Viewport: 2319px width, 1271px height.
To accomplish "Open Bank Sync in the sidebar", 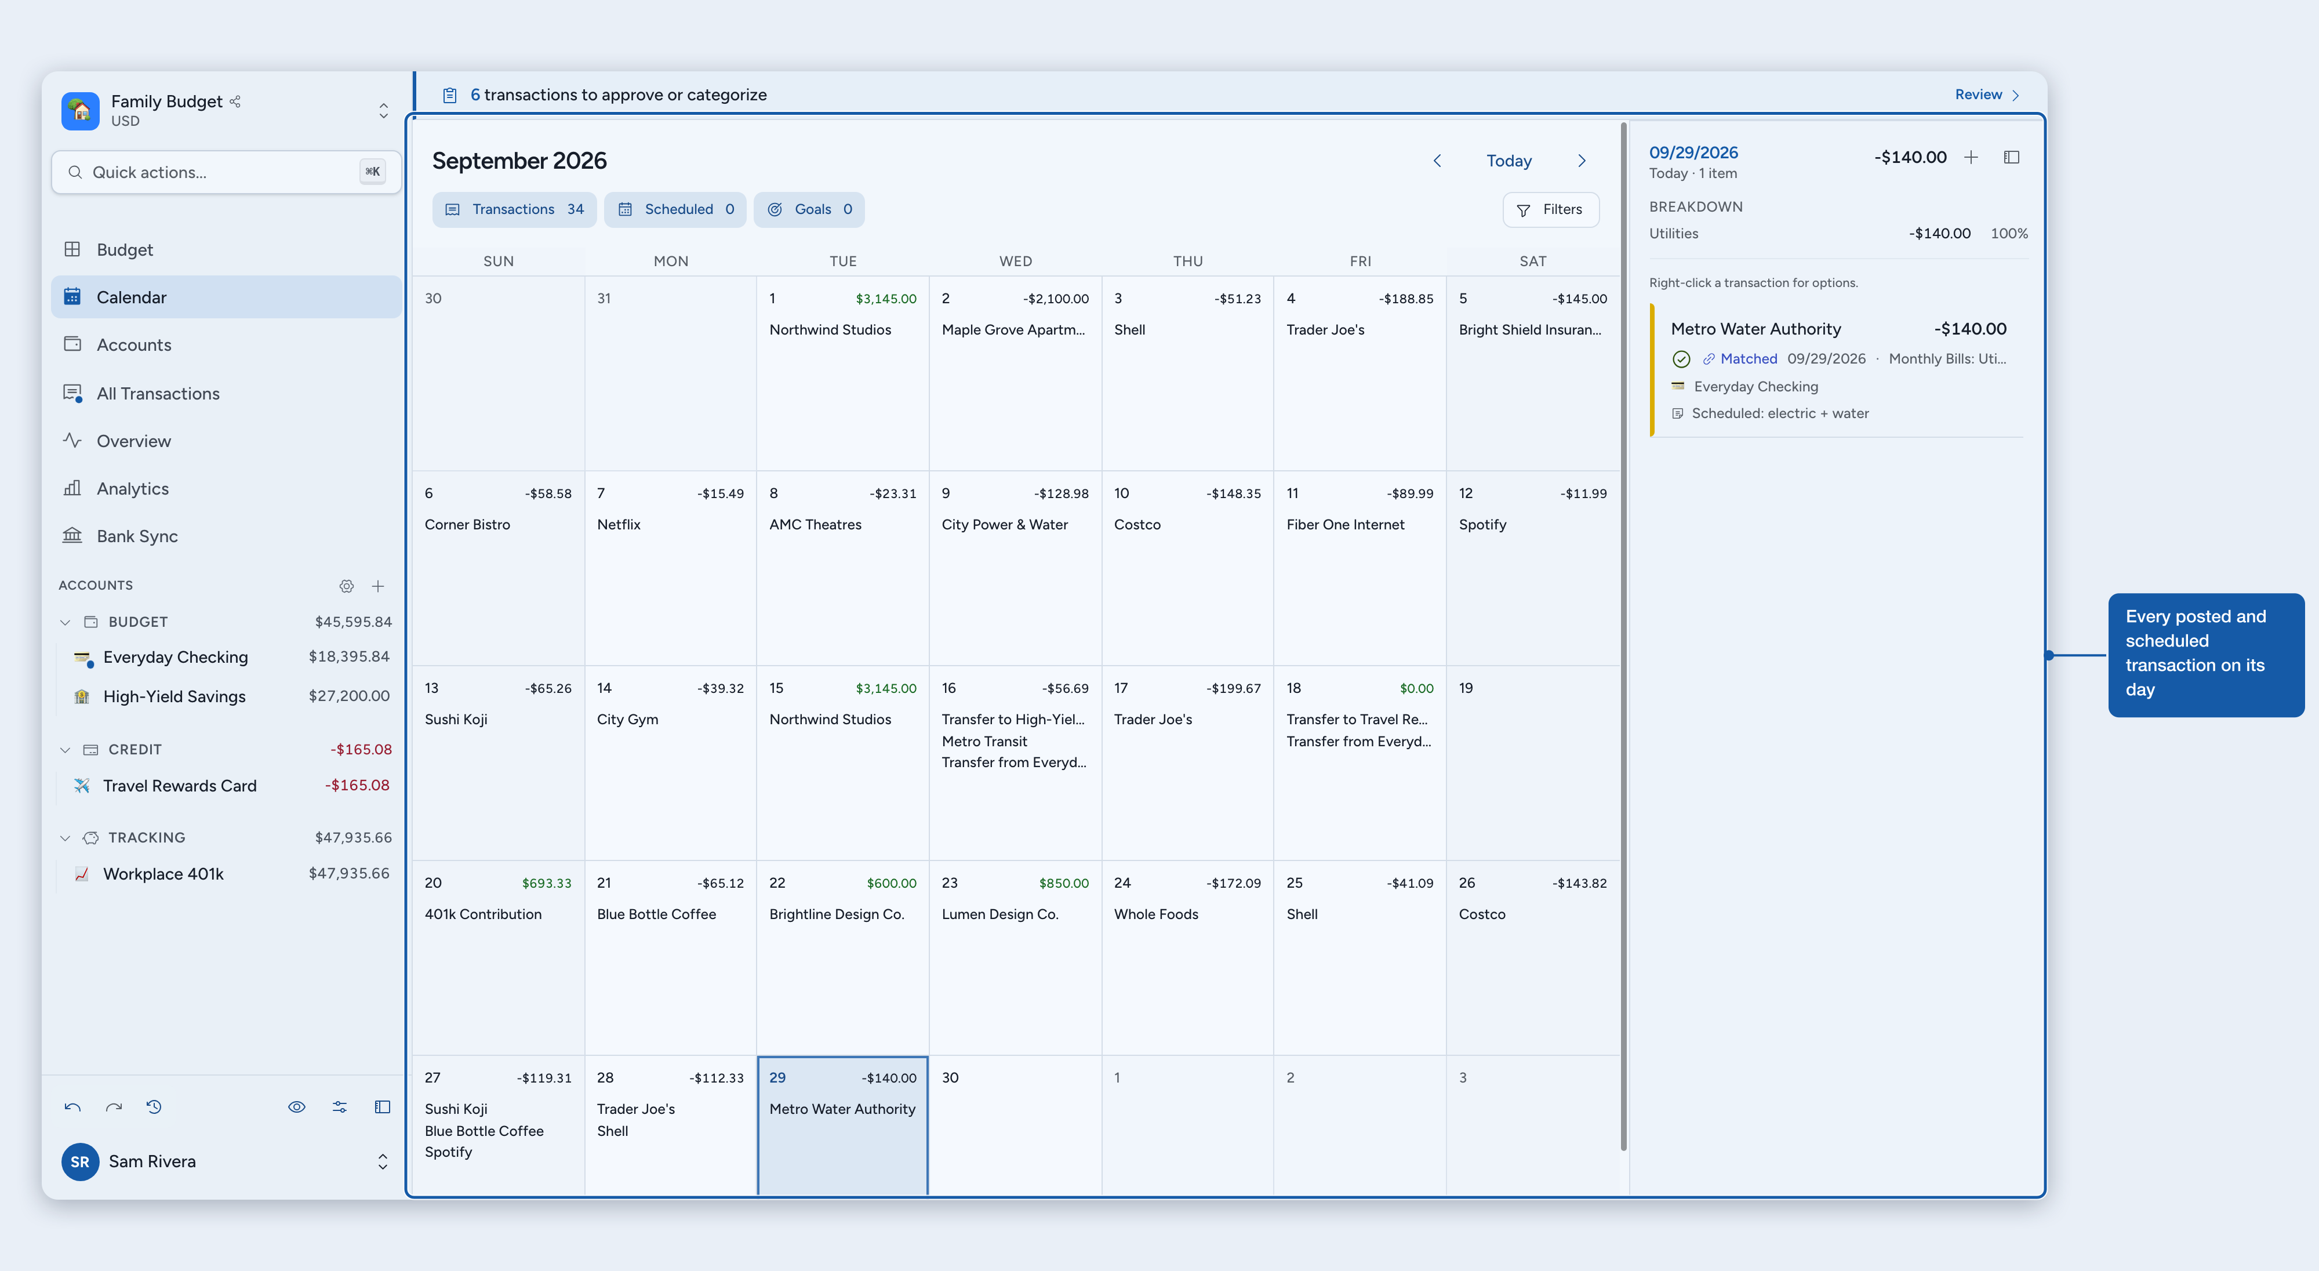I will (x=227, y=536).
